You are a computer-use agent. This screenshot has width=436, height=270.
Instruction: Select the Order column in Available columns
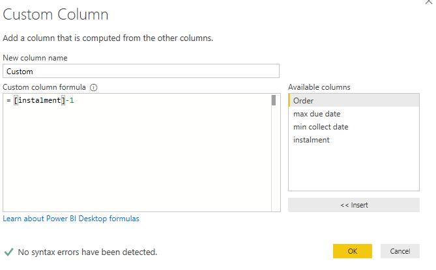point(354,100)
